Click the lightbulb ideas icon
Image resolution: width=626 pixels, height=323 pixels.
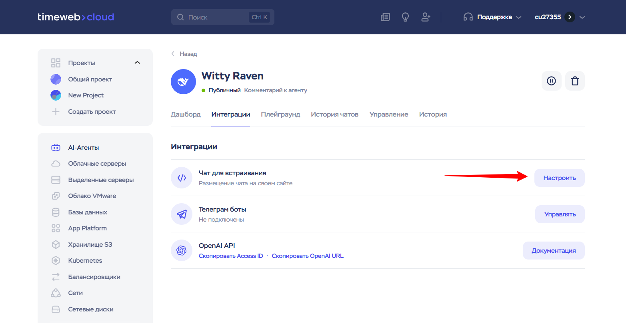point(405,17)
